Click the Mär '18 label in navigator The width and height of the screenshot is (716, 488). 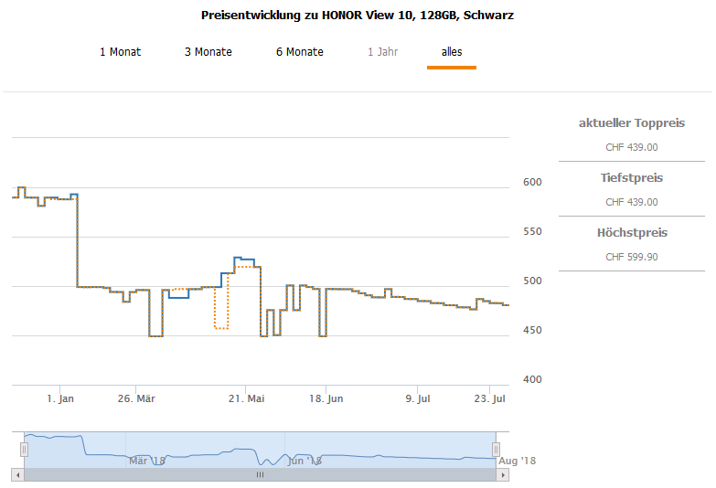click(x=146, y=461)
